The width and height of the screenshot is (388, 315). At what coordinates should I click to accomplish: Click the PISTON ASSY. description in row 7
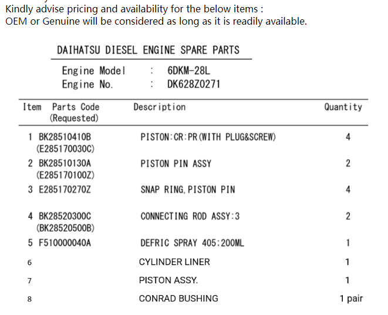(168, 280)
